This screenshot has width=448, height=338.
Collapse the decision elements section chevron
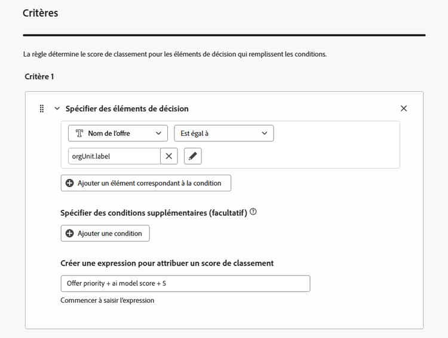57,108
